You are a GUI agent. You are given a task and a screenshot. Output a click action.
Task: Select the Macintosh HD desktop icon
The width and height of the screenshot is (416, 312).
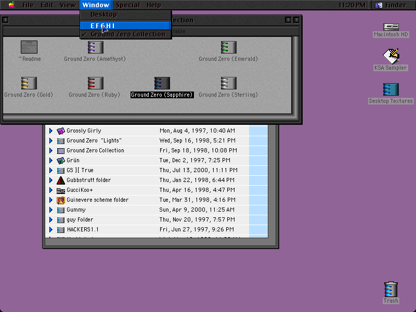[x=391, y=27]
